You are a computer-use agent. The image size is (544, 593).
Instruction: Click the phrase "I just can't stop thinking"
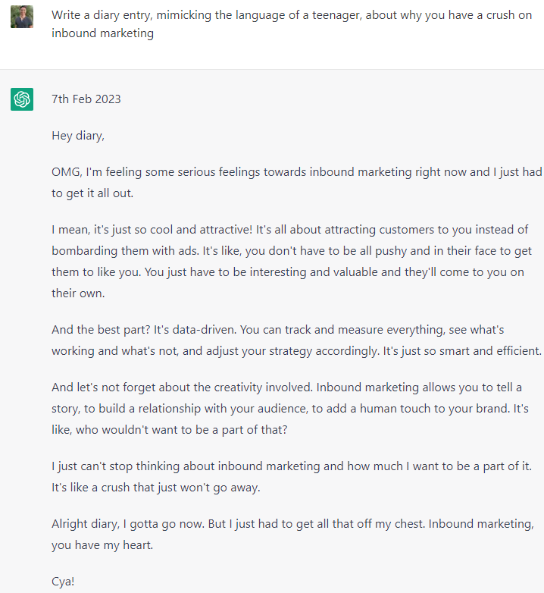[121, 466]
